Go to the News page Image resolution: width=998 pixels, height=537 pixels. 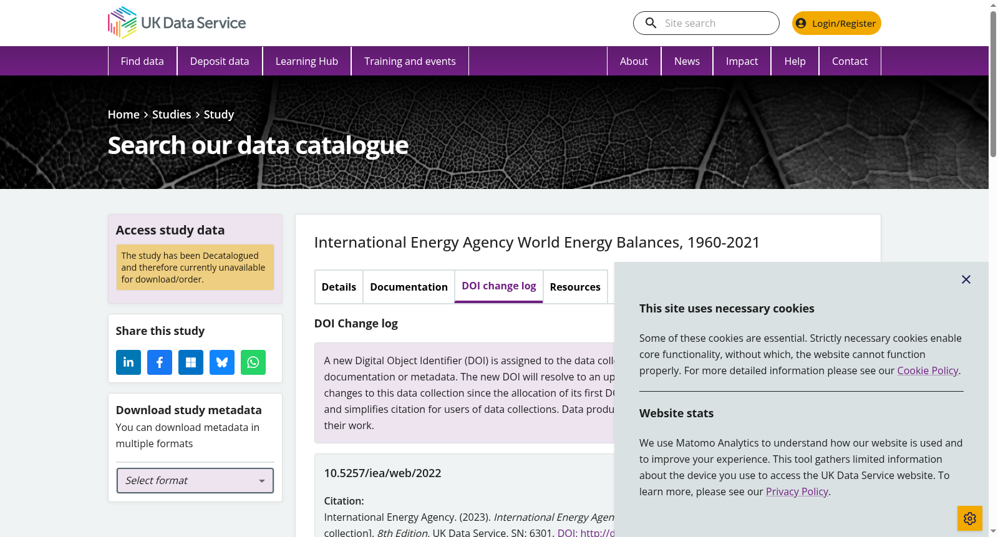click(687, 61)
